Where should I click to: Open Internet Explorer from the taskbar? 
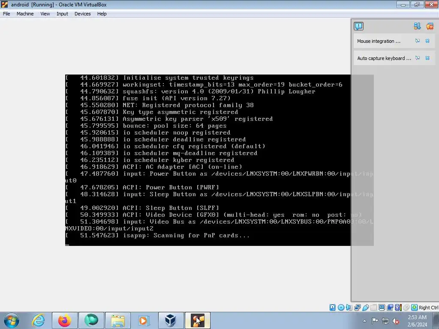coord(38,320)
